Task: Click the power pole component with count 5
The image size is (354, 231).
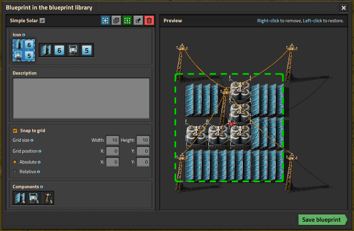Action: coord(47,198)
